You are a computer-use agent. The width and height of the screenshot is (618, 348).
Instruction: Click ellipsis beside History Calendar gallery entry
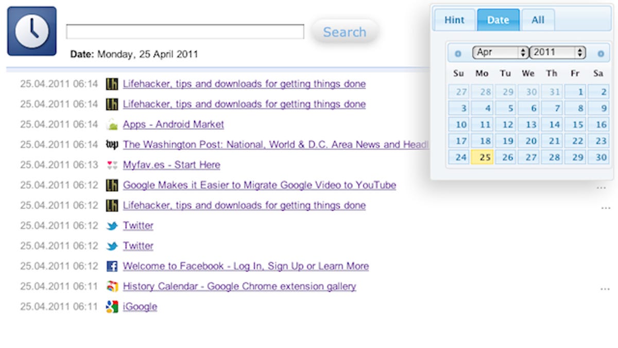[605, 289]
